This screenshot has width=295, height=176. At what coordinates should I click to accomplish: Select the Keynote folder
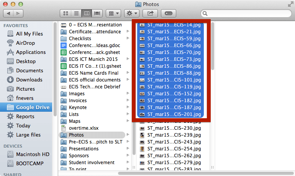pyautogui.click(x=78, y=108)
